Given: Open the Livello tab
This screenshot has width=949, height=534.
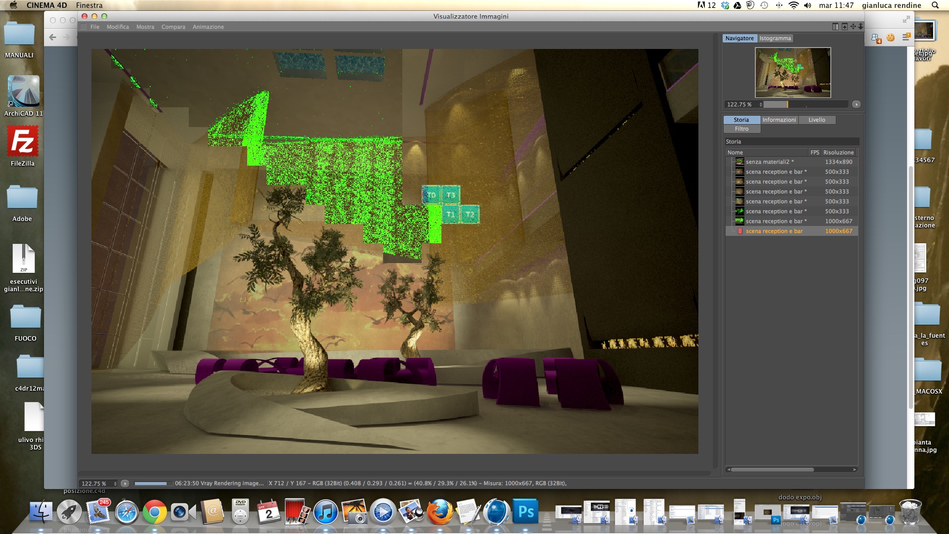Looking at the screenshot, I should point(817,120).
